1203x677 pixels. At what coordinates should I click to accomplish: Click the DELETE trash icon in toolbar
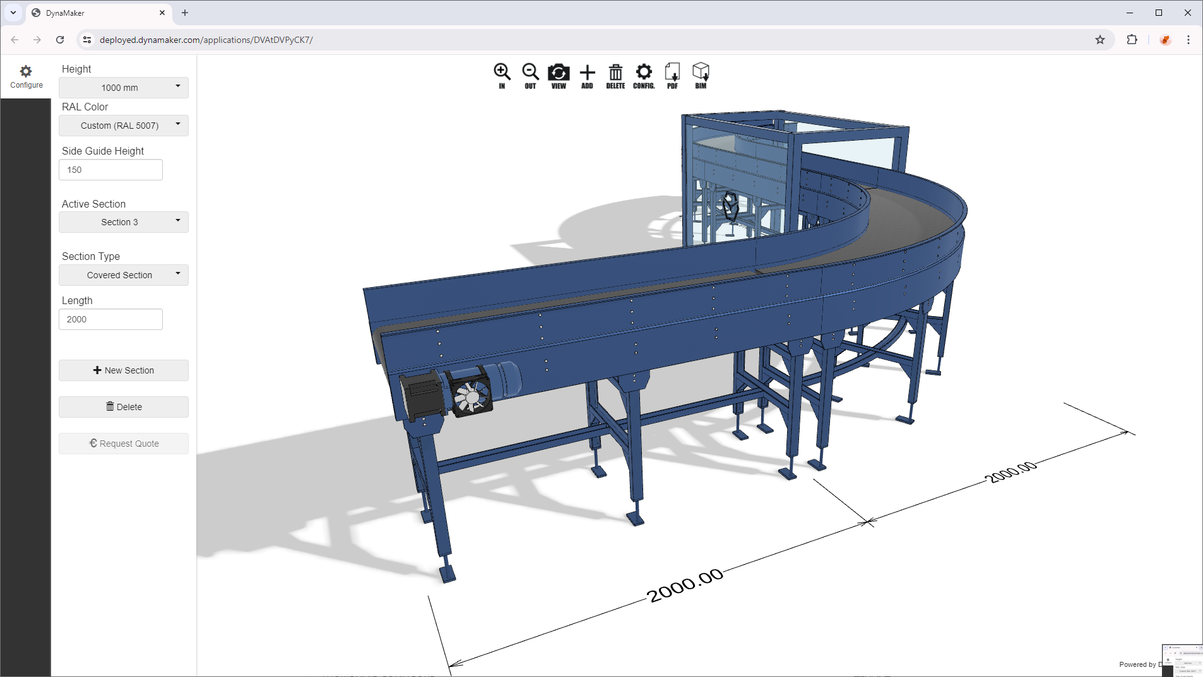[x=615, y=76]
